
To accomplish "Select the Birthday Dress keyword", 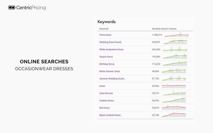I will click(107, 64).
